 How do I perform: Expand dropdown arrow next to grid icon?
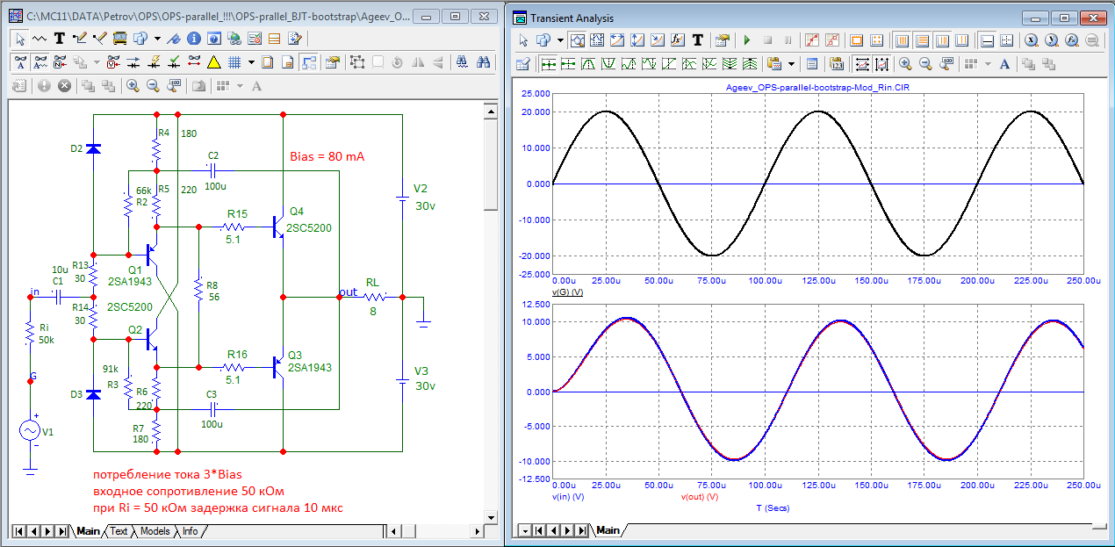tap(251, 62)
